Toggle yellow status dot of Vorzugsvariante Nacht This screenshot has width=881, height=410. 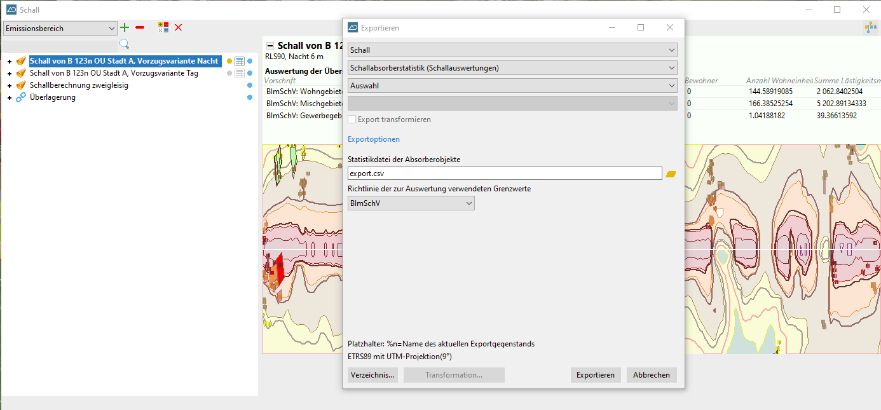[x=230, y=62]
